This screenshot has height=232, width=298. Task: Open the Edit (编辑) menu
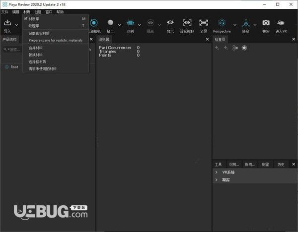(x=16, y=12)
